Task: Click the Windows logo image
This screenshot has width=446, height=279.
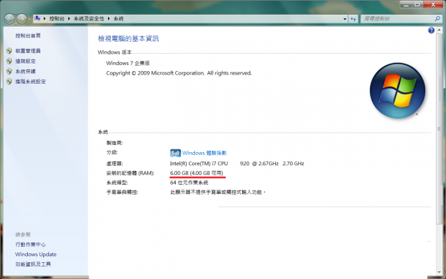Action: (397, 91)
